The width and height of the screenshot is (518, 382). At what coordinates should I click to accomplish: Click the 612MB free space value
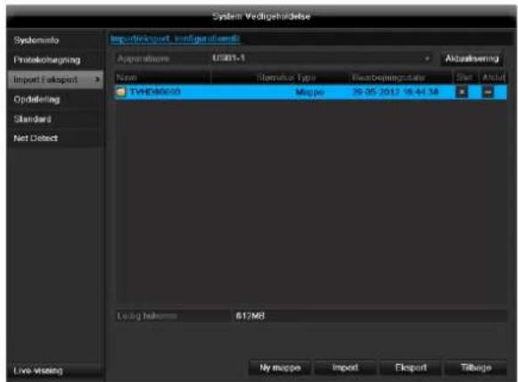tap(250, 316)
